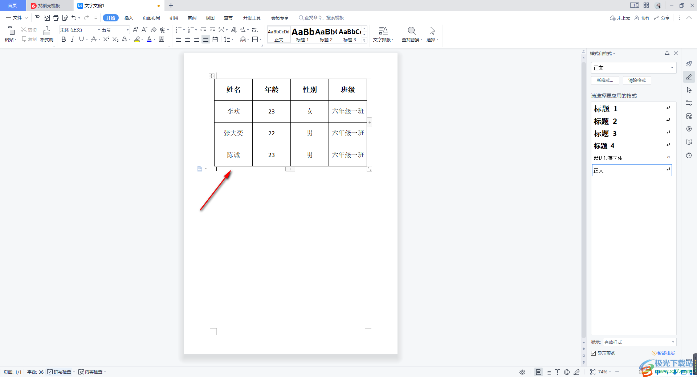Click Clear Format (清除格式) button
The height and width of the screenshot is (377, 697).
click(x=637, y=80)
